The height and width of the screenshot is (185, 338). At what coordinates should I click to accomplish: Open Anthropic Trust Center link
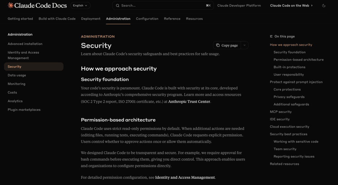189,102
